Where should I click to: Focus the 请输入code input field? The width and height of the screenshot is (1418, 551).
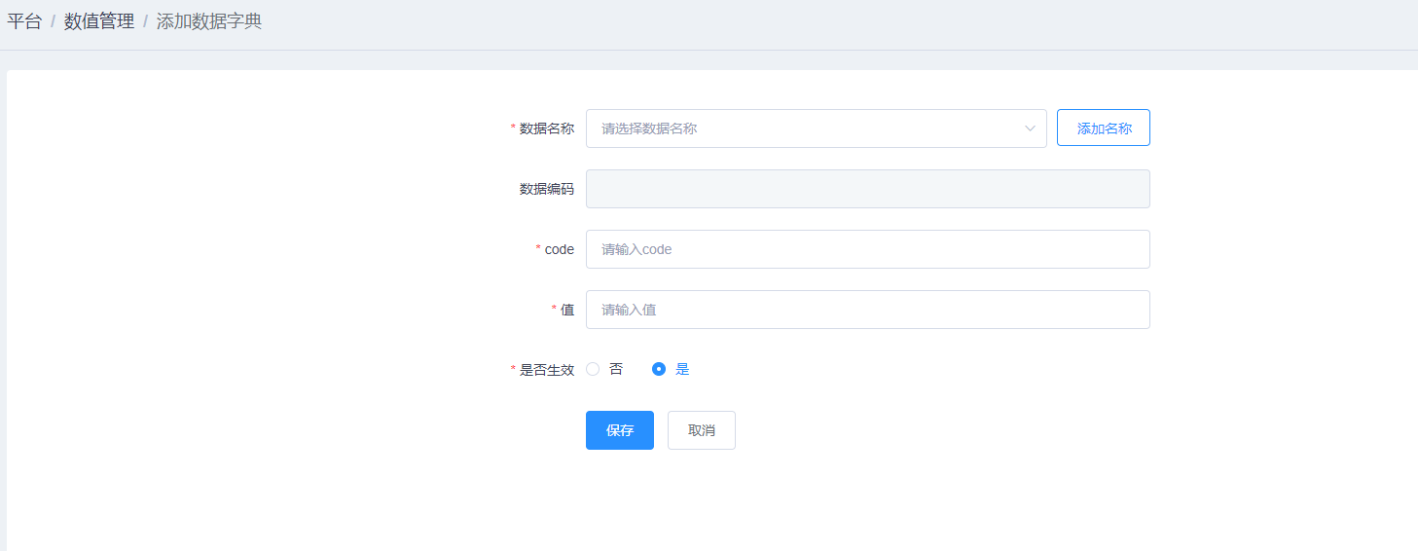tap(867, 249)
